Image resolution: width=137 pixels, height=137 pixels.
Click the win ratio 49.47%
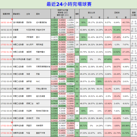coord(83,74)
